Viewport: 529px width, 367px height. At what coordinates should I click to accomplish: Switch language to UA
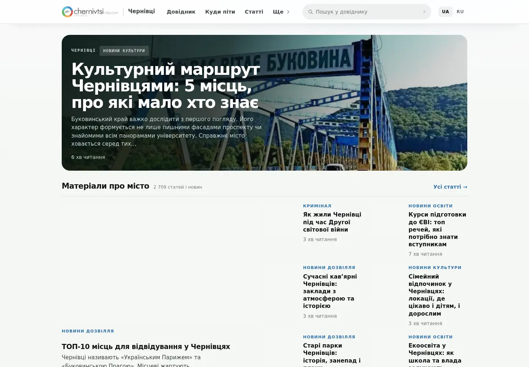click(x=445, y=12)
